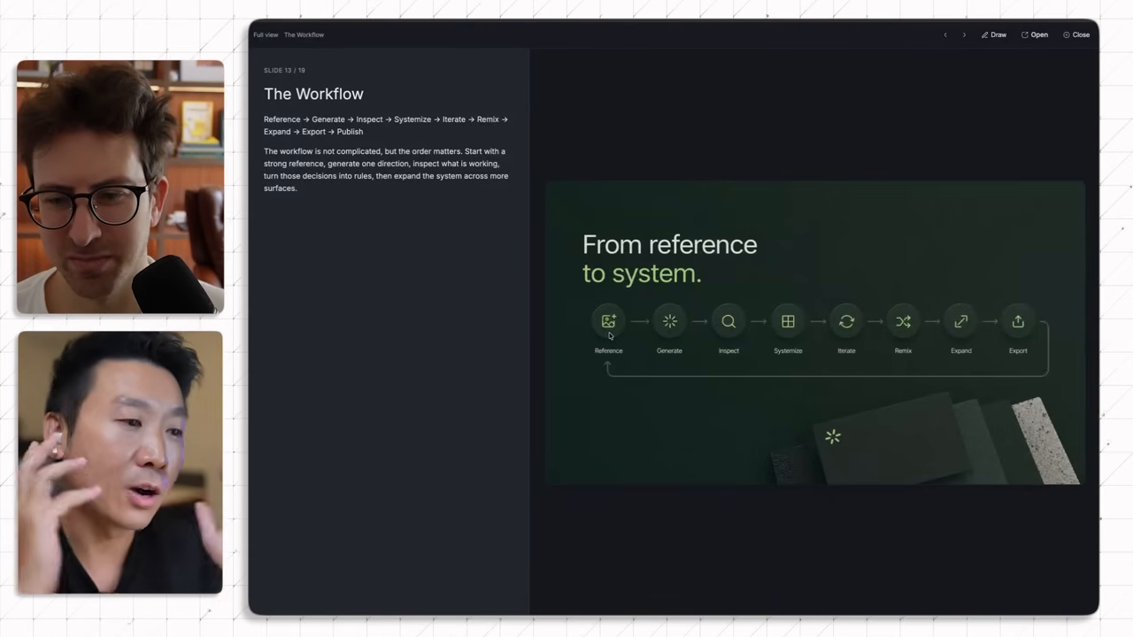Select the Inspect magnifier icon

pyautogui.click(x=728, y=321)
